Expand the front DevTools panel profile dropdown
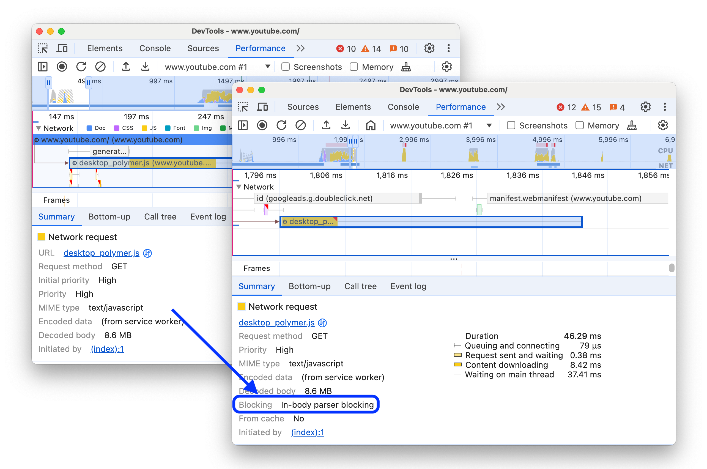This screenshot has width=707, height=469. (489, 126)
